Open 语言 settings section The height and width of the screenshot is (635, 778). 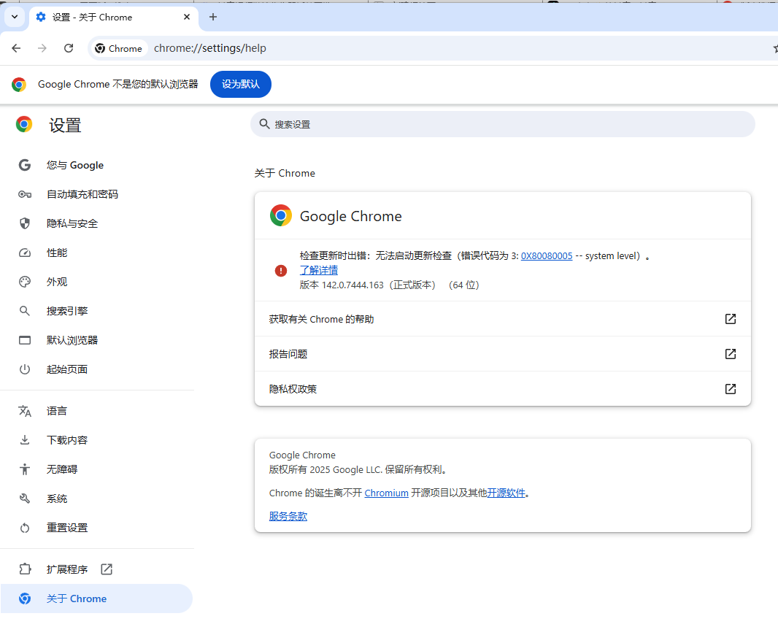pyautogui.click(x=97, y=411)
